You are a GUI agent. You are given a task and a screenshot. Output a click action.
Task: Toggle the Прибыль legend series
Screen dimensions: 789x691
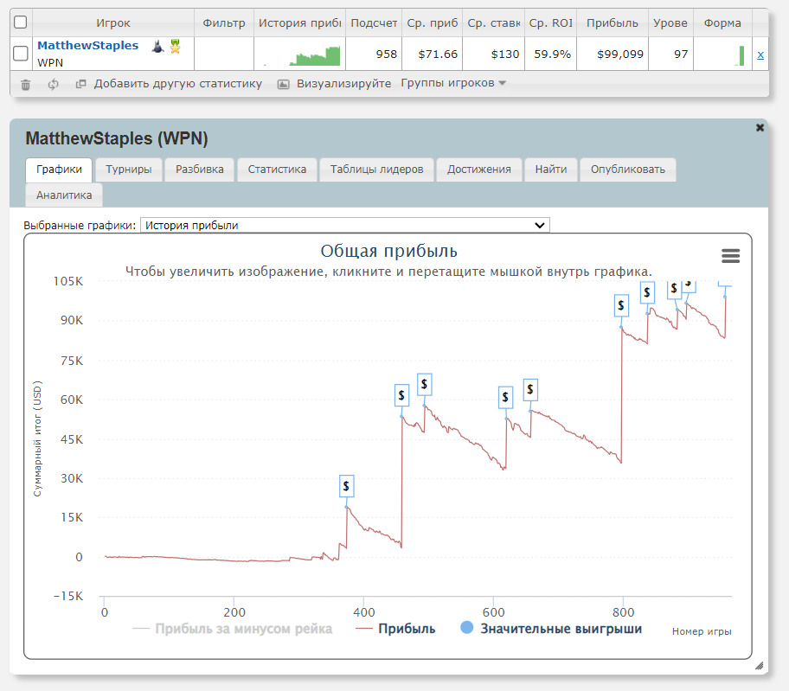tap(395, 629)
